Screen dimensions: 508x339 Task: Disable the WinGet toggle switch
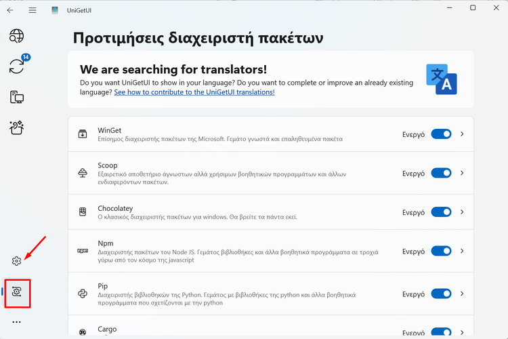[441, 134]
